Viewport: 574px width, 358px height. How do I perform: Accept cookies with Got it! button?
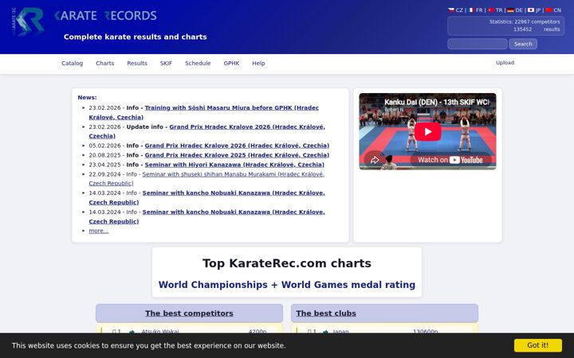538,345
